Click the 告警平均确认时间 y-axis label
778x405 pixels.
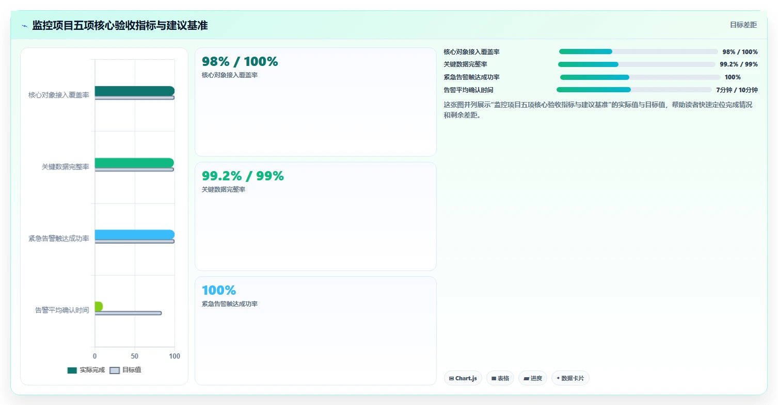tap(62, 310)
